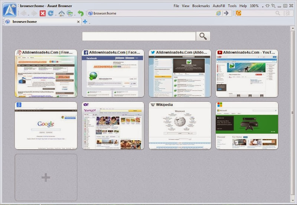
Task: Open the Alldownloads4u.Com Twitter speed-dial thumbnail
Action: pyautogui.click(x=180, y=74)
